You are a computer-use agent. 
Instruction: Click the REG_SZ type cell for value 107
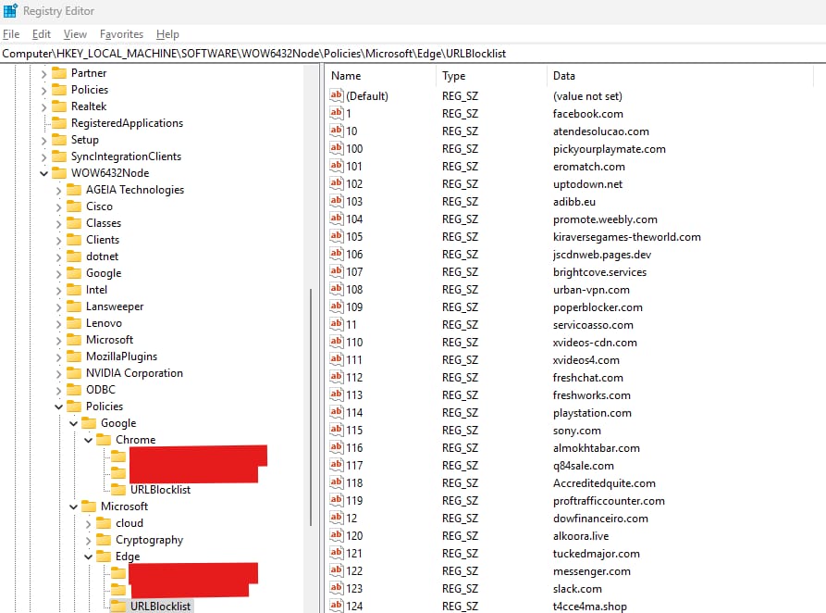[x=460, y=271]
